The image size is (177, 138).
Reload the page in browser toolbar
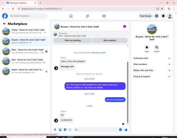tap(13, 9)
